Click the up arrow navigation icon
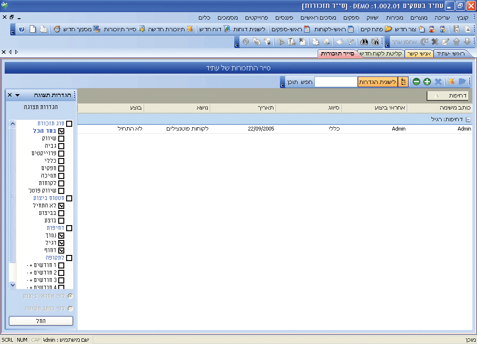 tap(457, 41)
